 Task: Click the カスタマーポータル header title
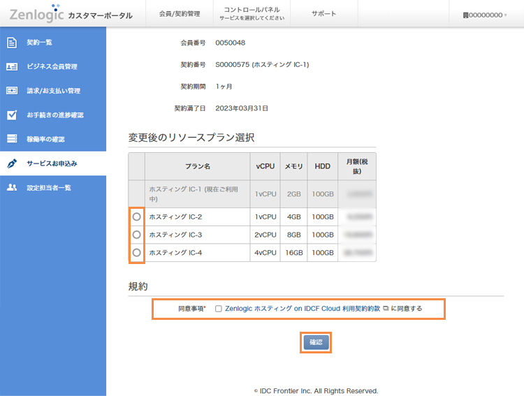[x=100, y=15]
